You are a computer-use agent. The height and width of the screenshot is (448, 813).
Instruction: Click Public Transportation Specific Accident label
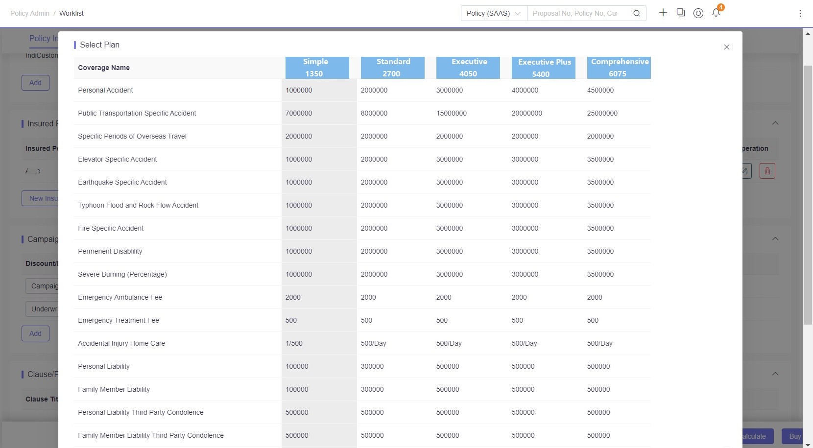[x=137, y=113]
